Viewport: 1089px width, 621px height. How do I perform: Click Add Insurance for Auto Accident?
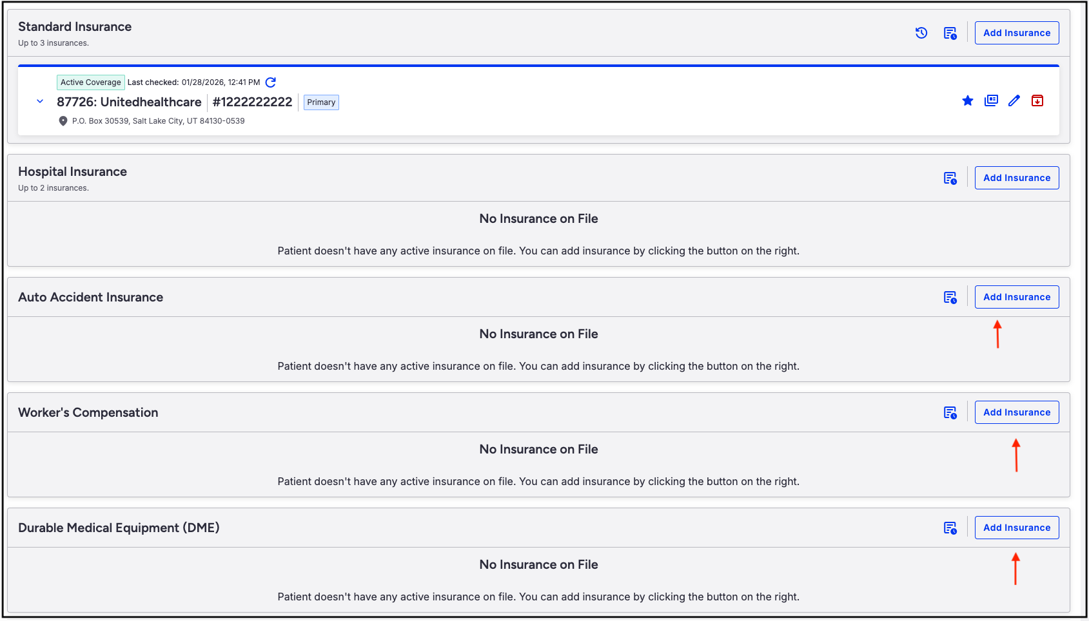coord(1017,297)
